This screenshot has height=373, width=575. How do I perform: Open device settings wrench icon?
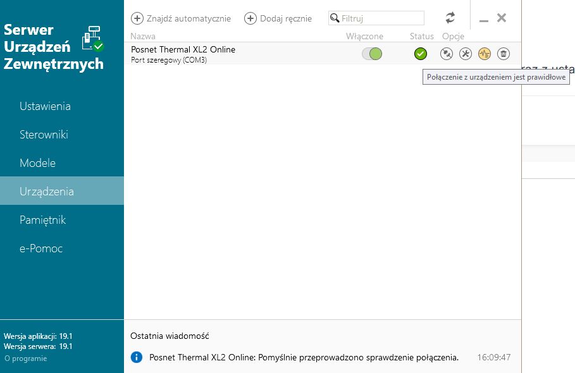466,54
